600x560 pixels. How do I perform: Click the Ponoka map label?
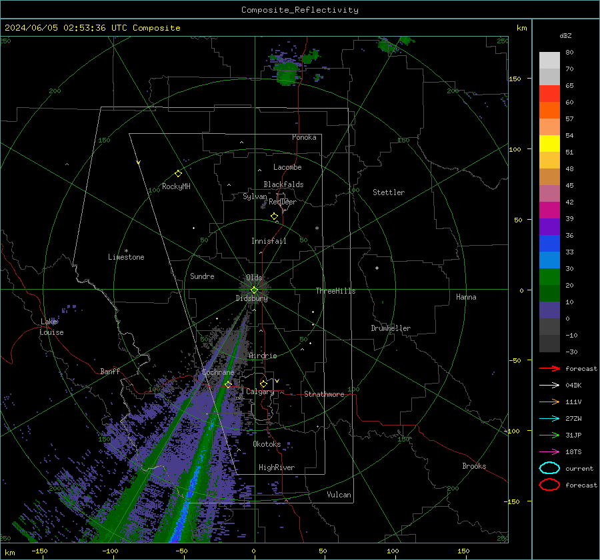[x=304, y=137]
